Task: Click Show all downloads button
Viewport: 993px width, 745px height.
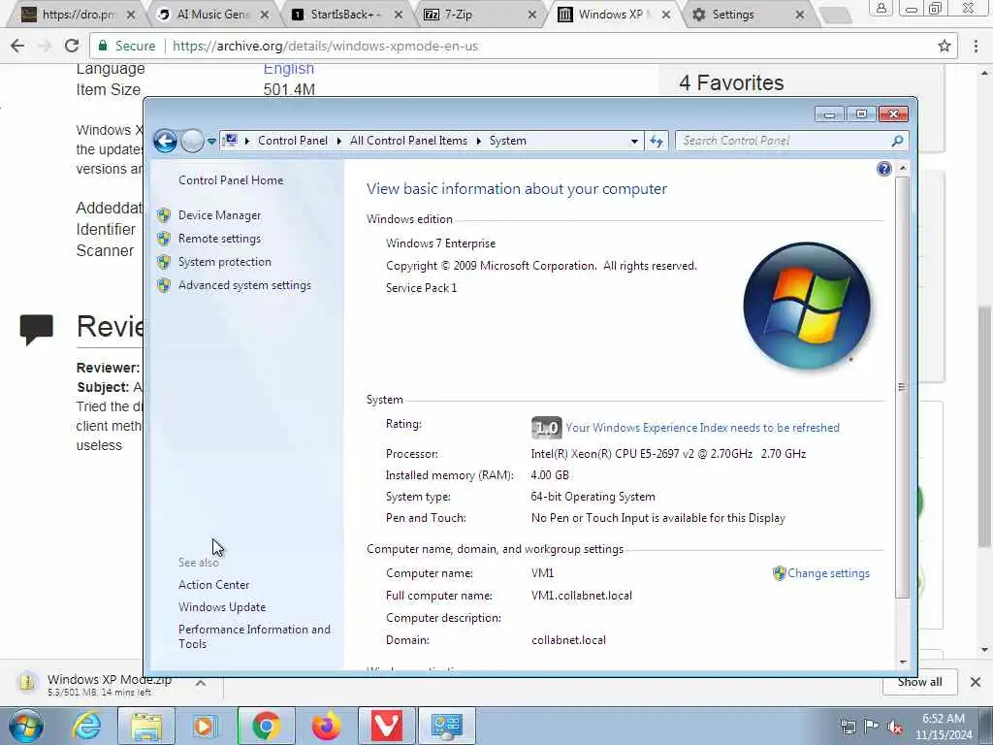Action: tap(919, 682)
